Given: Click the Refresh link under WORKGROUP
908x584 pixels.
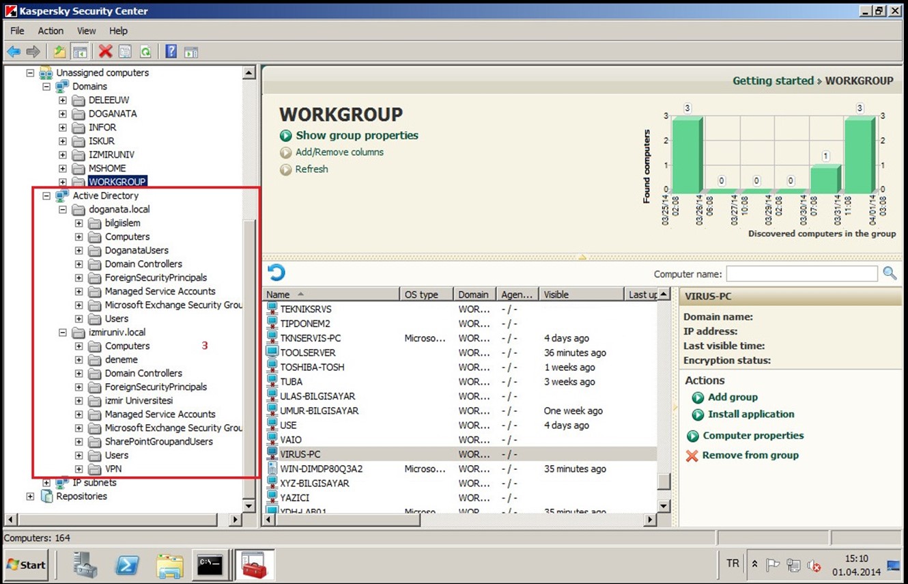Looking at the screenshot, I should tap(311, 169).
